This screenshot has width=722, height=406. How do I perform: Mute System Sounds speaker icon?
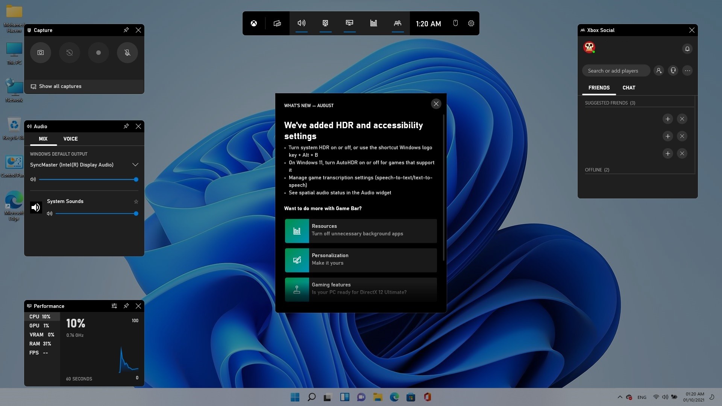[x=50, y=214]
